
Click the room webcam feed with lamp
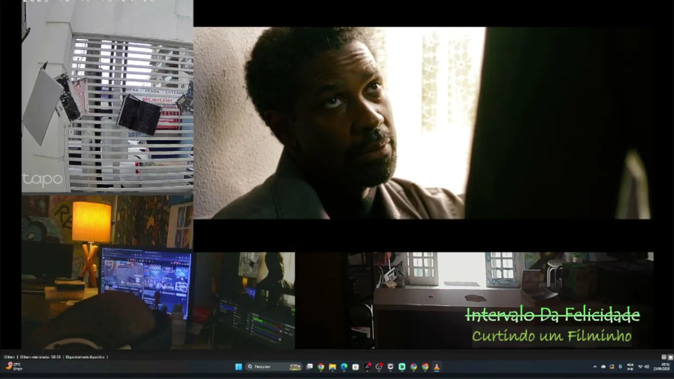click(158, 272)
